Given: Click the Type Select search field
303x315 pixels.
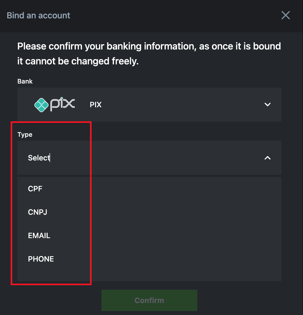Looking at the screenshot, I should coord(133,158).
